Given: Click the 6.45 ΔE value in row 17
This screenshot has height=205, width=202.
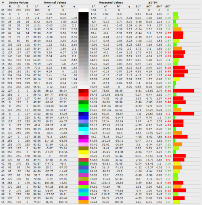Looking at the screenshot, I should 168,71.
